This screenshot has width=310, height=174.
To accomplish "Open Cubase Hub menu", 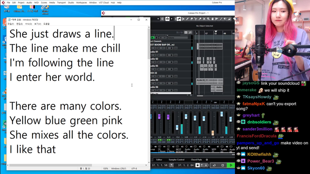I will (113, 2).
